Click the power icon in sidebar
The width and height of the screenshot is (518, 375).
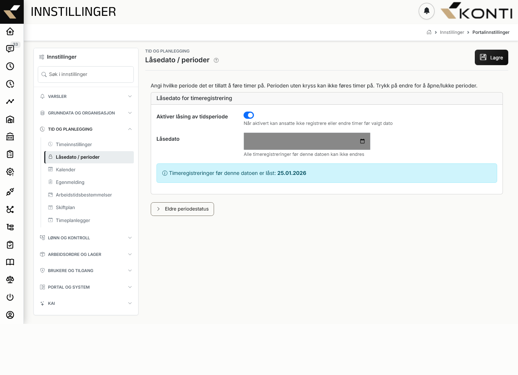(10, 297)
